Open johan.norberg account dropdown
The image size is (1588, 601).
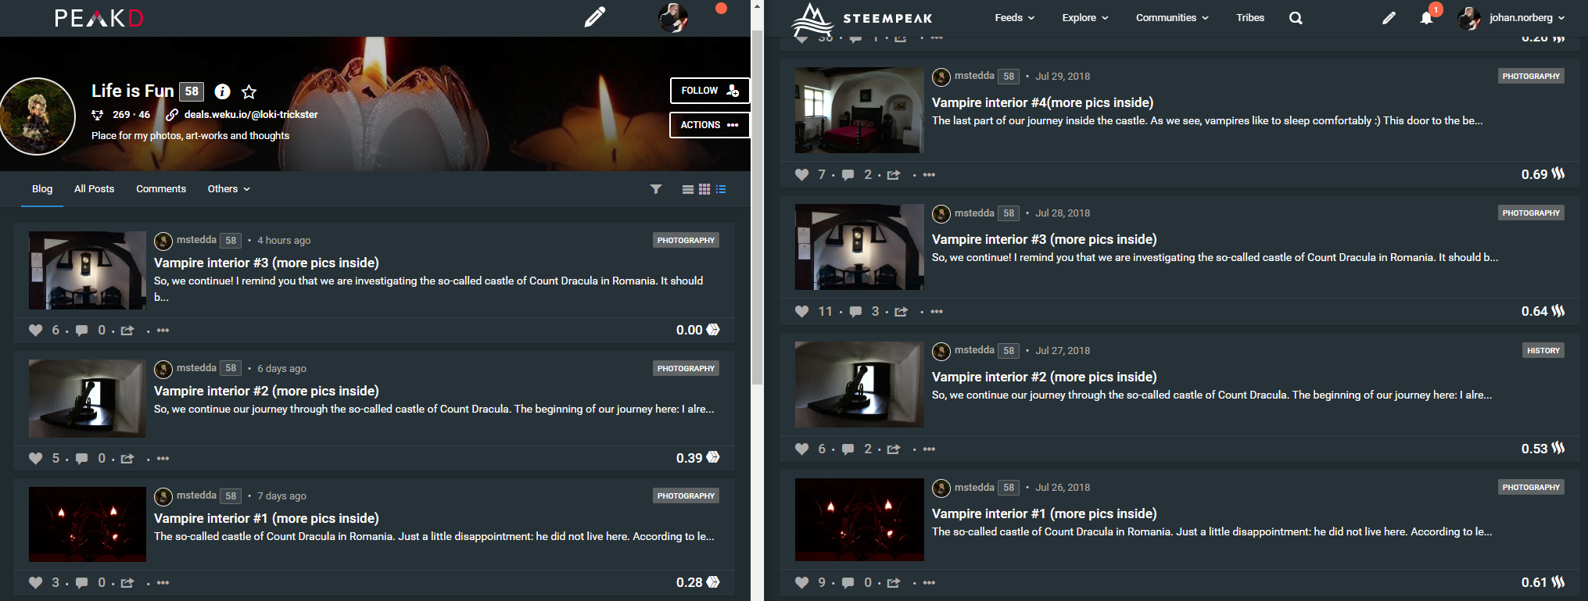[x=1527, y=18]
